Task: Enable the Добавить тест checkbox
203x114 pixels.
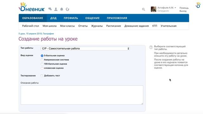Action: (42, 76)
